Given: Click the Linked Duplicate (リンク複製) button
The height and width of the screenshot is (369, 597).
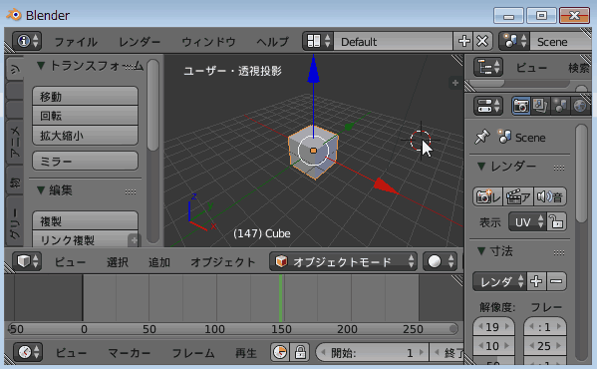Looking at the screenshot, I should [x=86, y=240].
